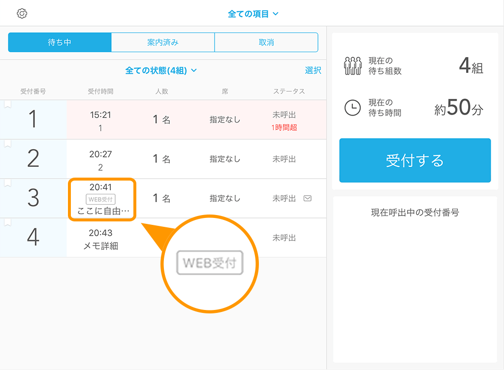Click the 人数 column header
504x370 pixels.
(161, 91)
